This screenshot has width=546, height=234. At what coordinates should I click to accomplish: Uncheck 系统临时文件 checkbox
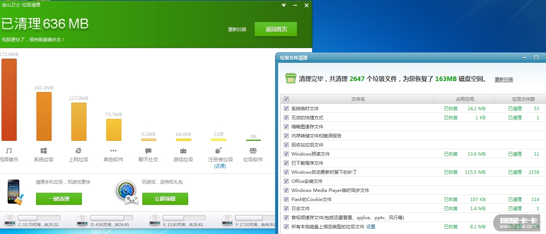click(286, 108)
